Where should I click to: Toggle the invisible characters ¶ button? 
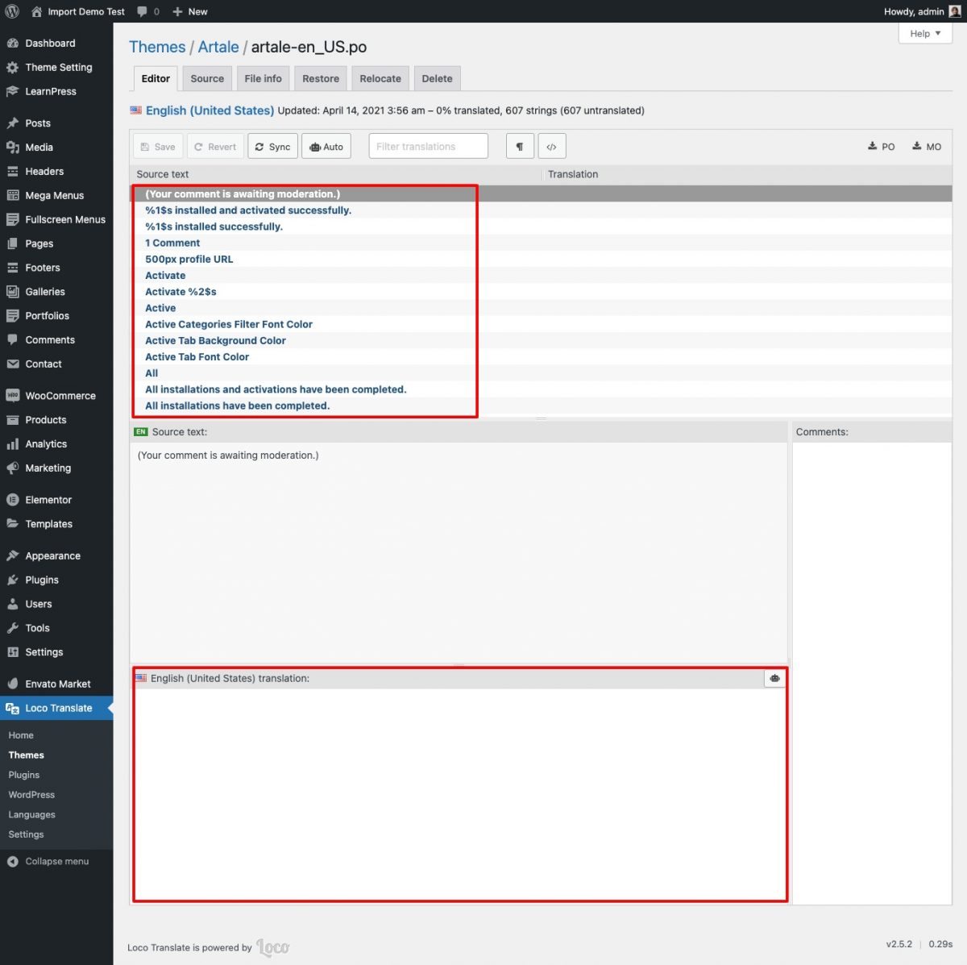tap(520, 146)
